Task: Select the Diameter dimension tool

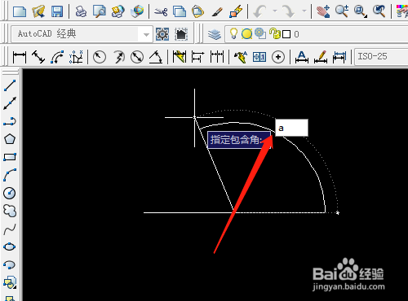Action: (137, 57)
